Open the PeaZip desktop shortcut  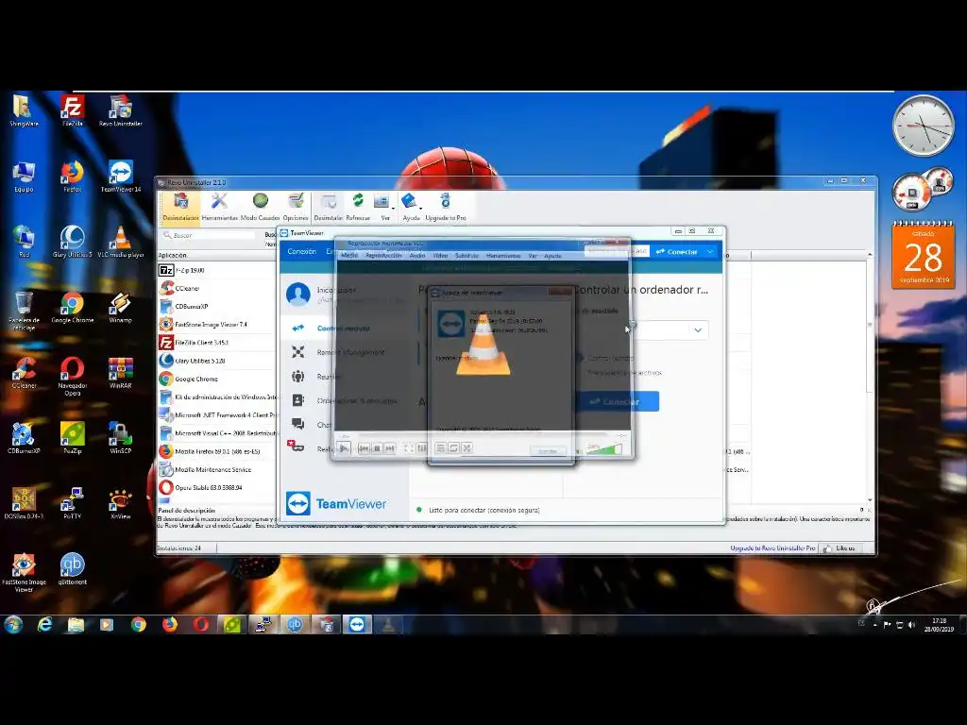[72, 438]
